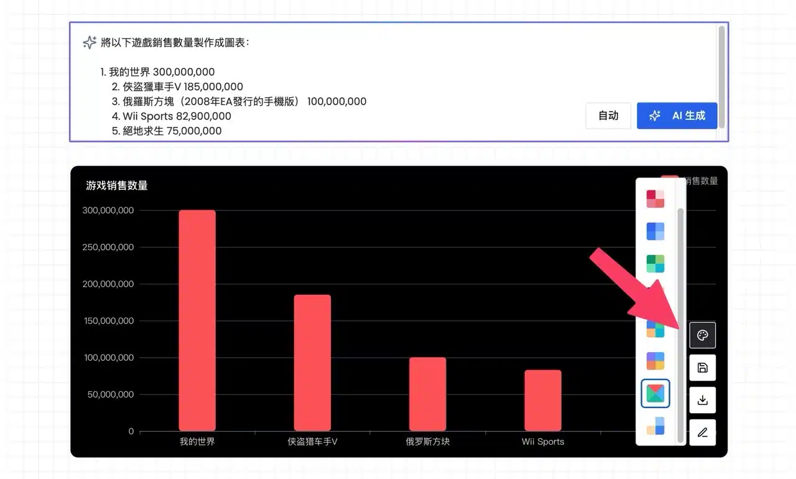796x479 pixels.
Task: Click the 自动 button
Action: pyautogui.click(x=608, y=116)
